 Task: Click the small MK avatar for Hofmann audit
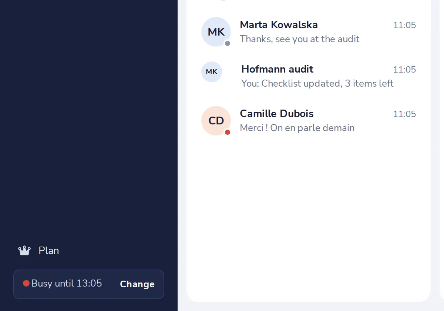212,72
